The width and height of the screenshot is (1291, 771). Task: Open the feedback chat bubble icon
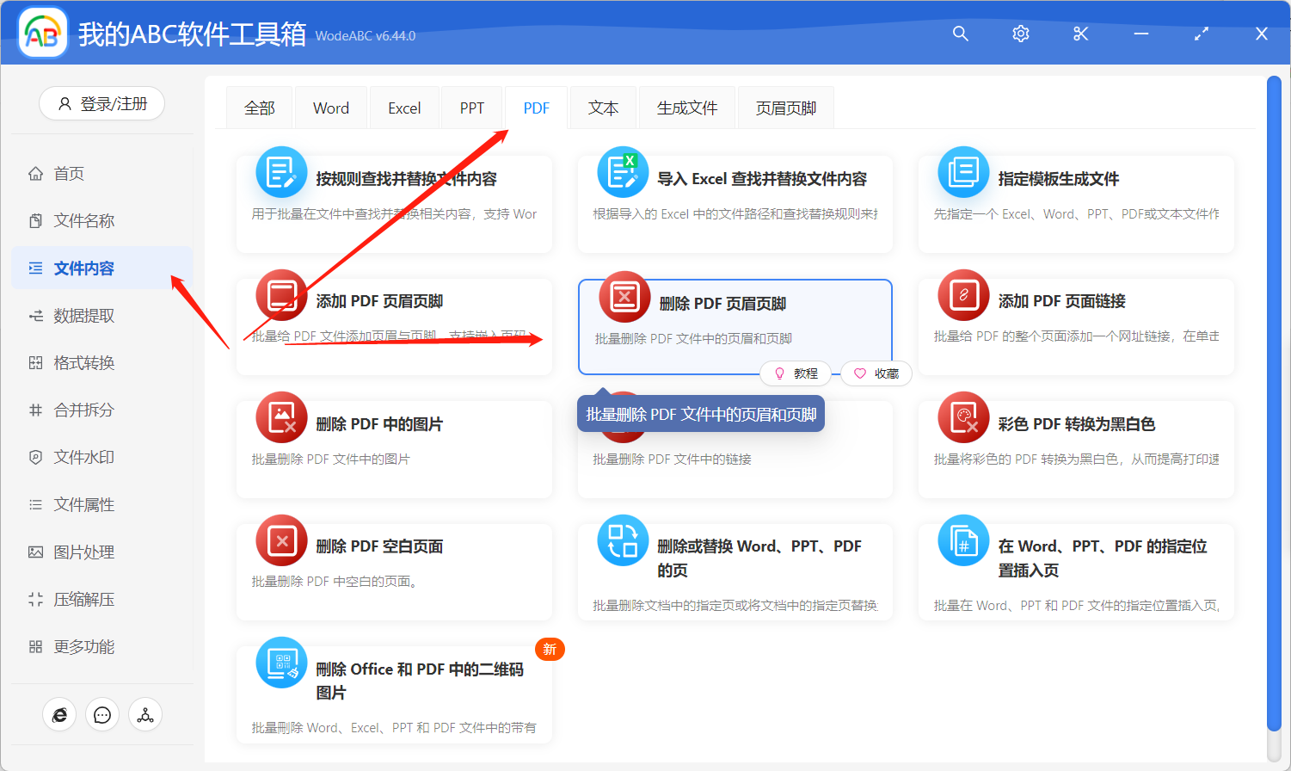point(102,714)
